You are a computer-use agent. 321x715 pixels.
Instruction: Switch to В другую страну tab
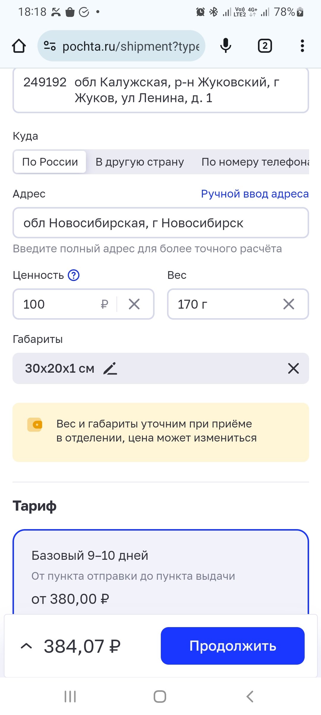coord(140,162)
